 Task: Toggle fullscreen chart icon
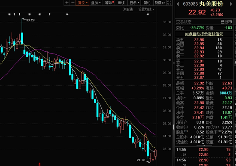tap(169, 3)
